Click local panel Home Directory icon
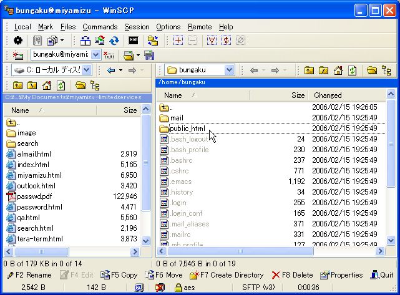The width and height of the screenshot is (400, 295). 47,85
